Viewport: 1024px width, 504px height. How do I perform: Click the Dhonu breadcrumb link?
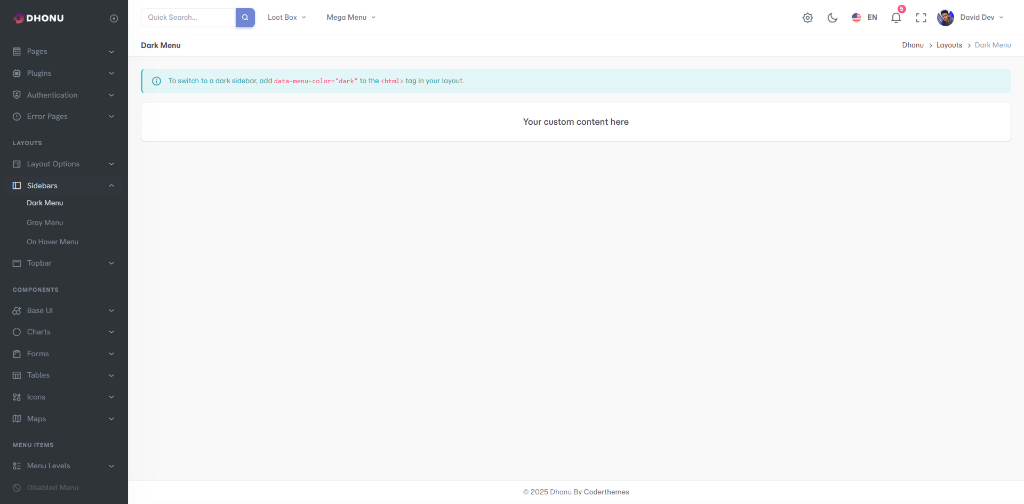(913, 45)
